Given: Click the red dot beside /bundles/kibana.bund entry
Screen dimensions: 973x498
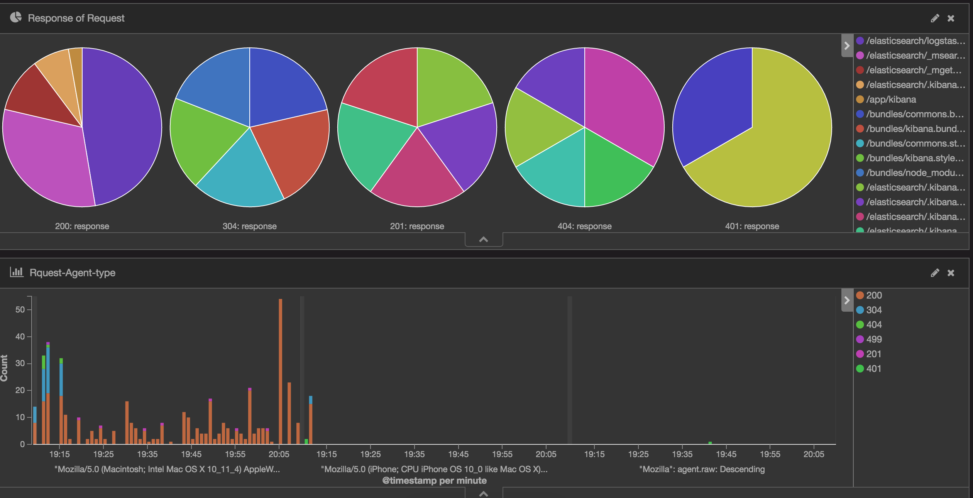Looking at the screenshot, I should point(860,128).
